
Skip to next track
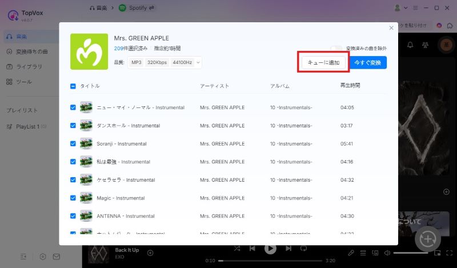click(288, 249)
